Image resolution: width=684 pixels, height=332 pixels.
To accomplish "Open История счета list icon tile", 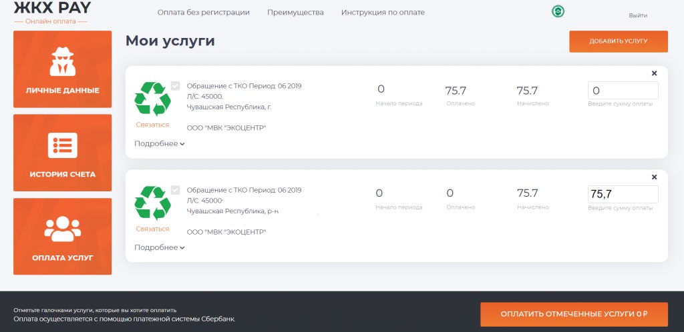I will 62,153.
